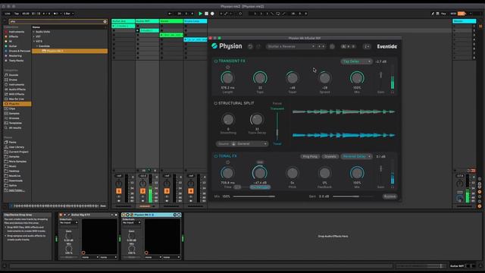Select Audio Effects category in browser

pos(17,89)
